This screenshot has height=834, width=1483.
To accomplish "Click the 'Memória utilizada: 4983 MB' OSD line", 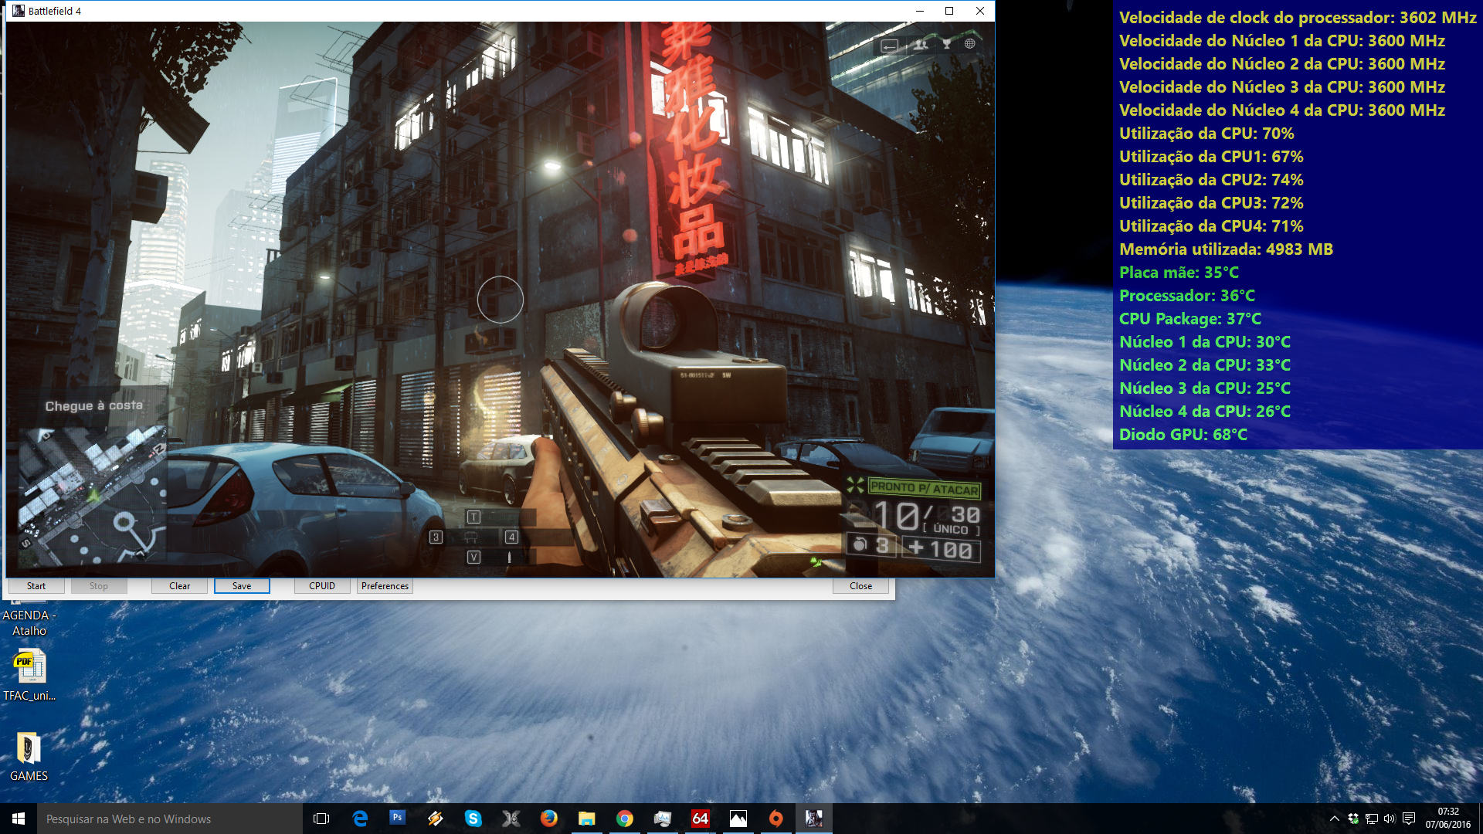I will (1226, 249).
